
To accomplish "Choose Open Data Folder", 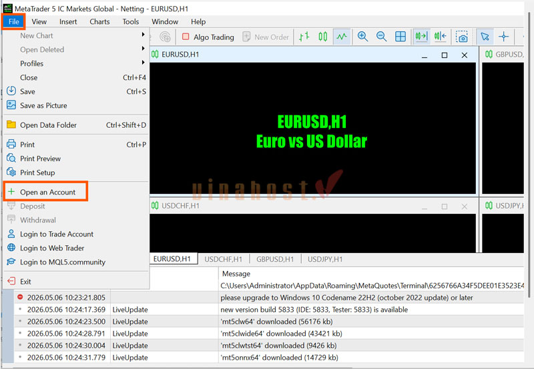I will coord(76,125).
